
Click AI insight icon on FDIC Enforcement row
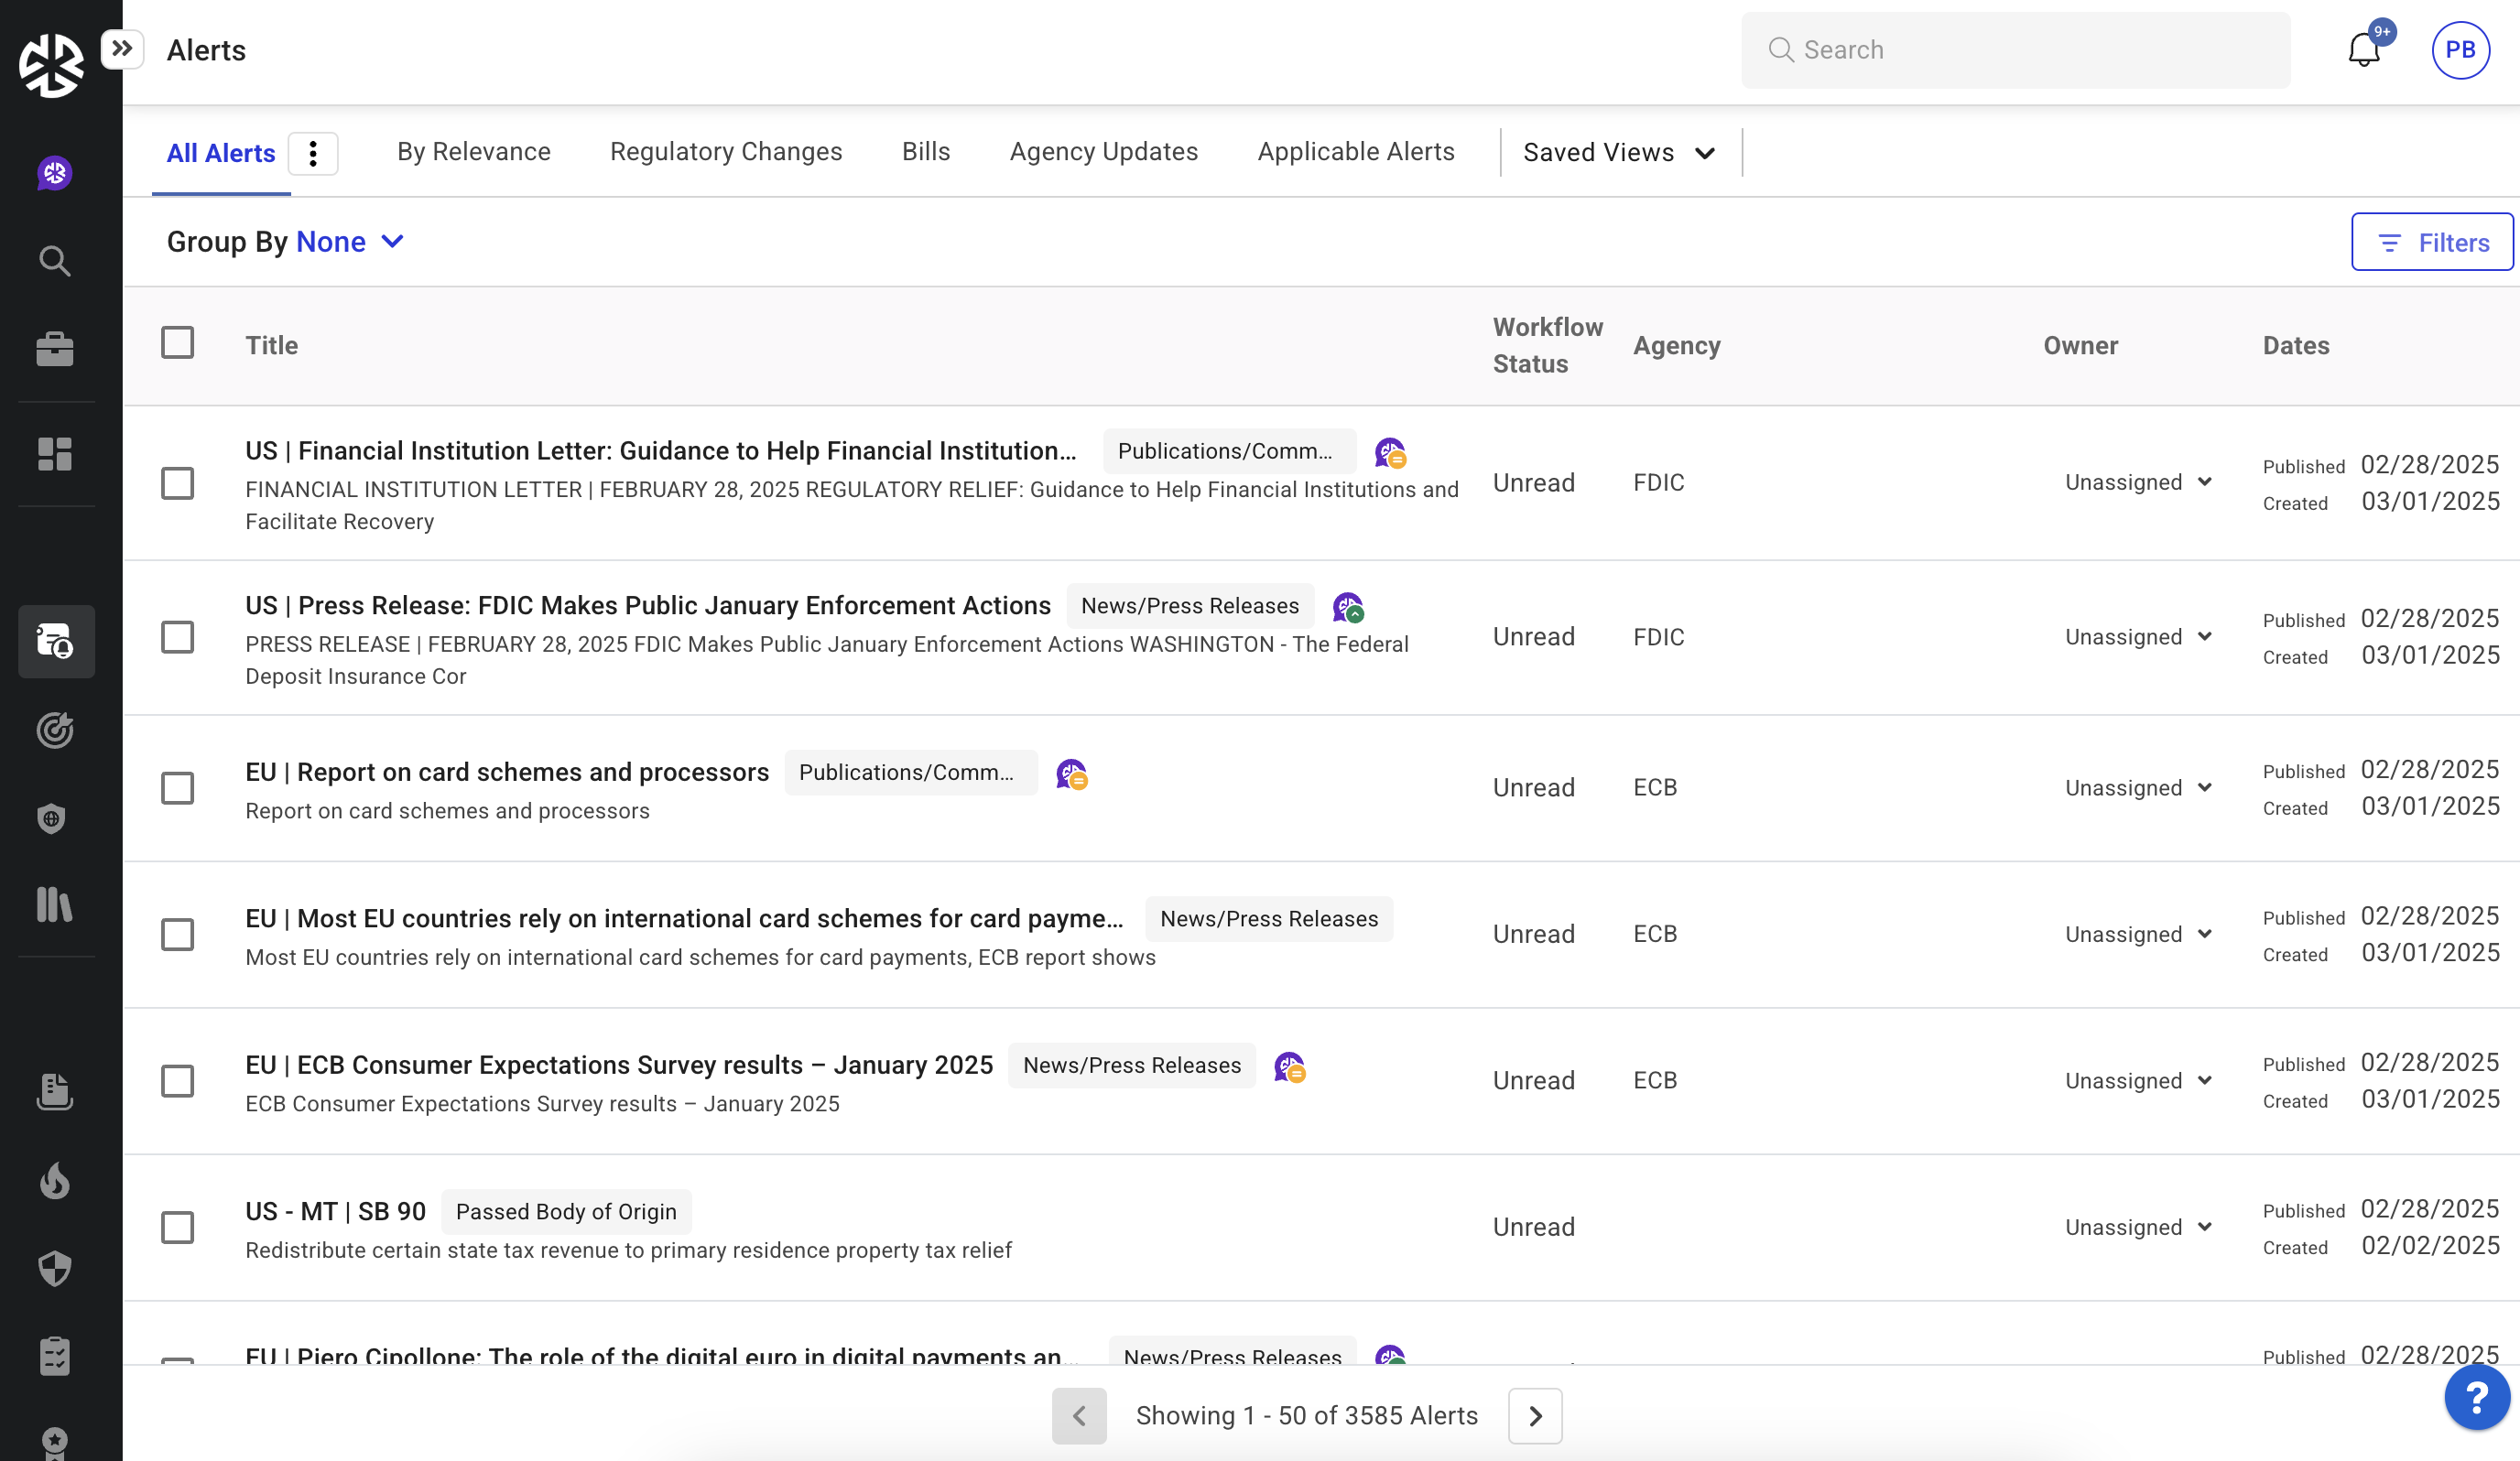[1348, 607]
